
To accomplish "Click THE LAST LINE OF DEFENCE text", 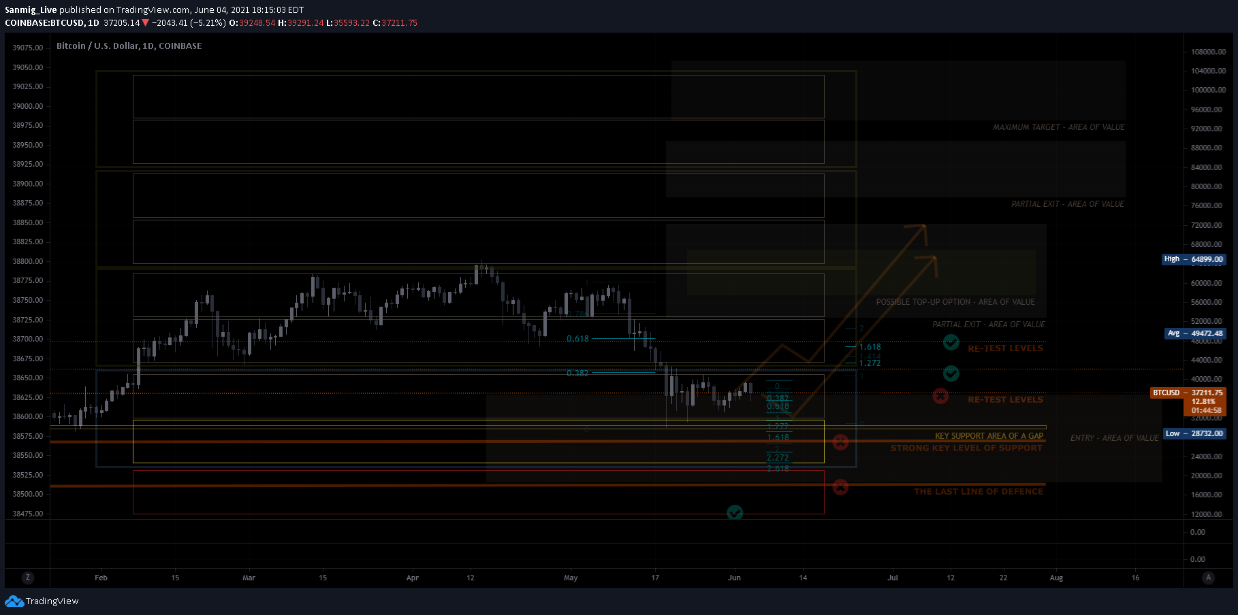I will point(979,491).
